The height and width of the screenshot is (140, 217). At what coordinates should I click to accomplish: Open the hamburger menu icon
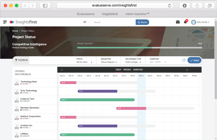point(5,22)
